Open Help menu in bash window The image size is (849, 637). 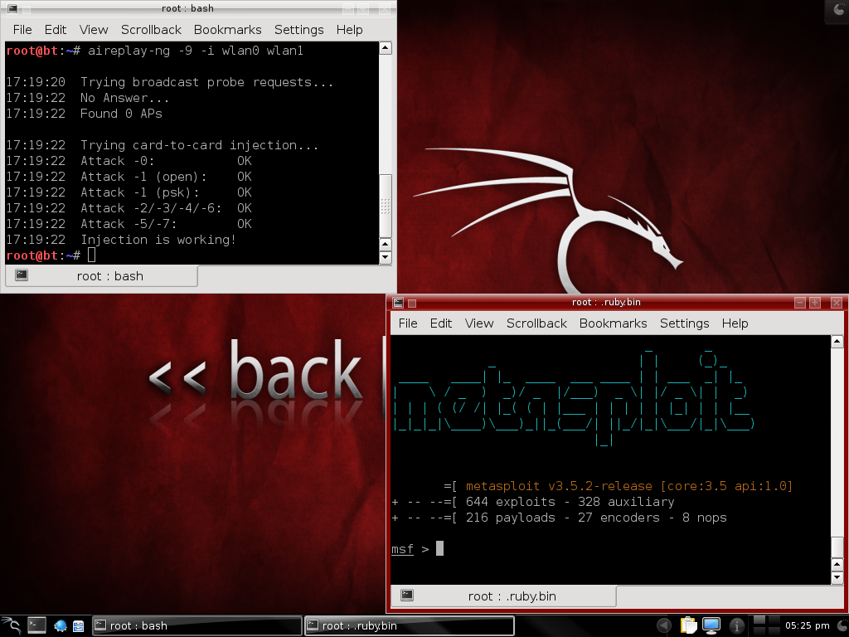tap(349, 30)
